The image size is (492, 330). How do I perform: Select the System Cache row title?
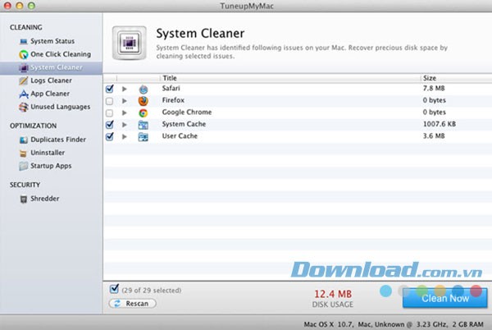(184, 124)
